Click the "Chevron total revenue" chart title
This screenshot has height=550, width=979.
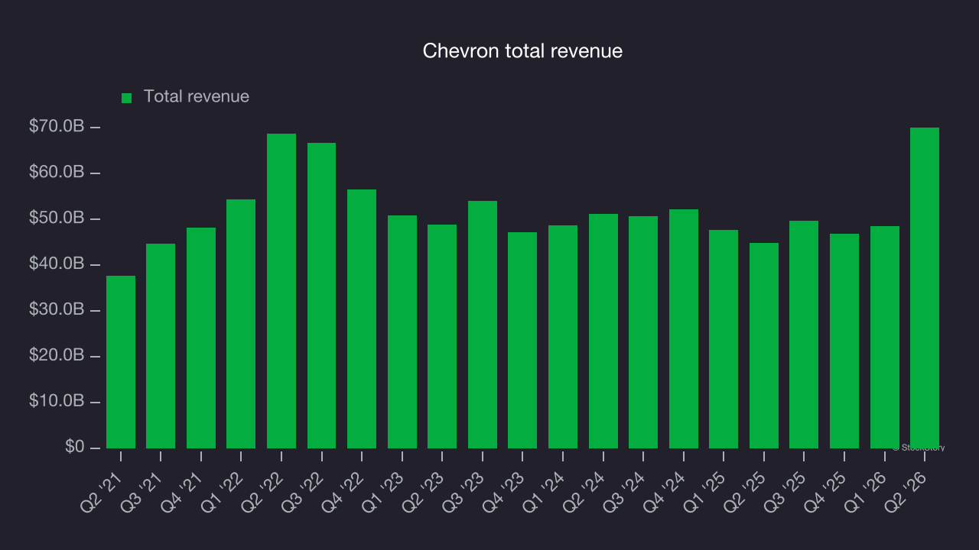coord(523,51)
